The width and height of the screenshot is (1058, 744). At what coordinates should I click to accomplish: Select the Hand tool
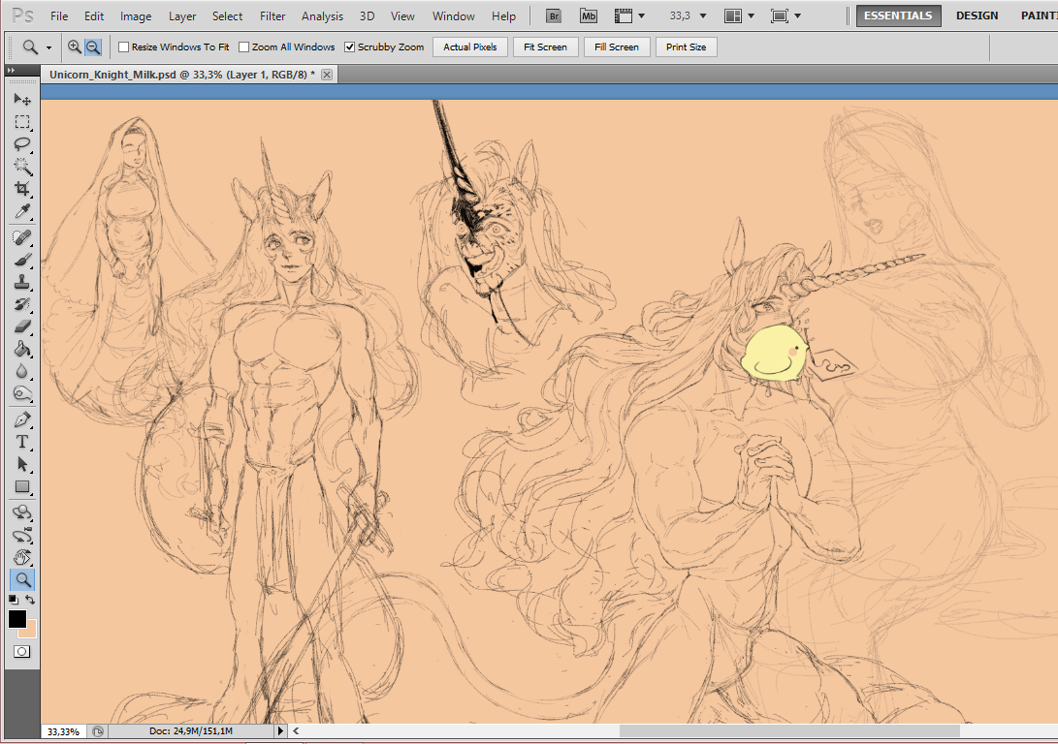(21, 557)
